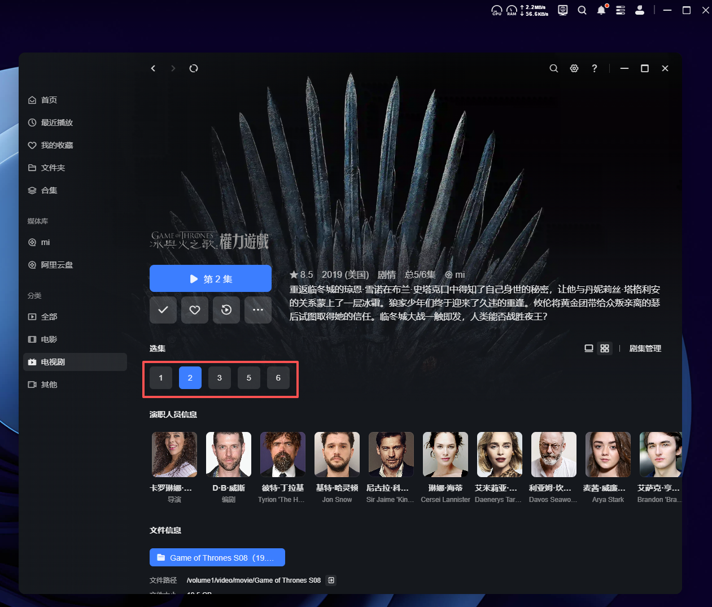The height and width of the screenshot is (607, 712).
Task: Click the mi library tag in metadata
Action: pyautogui.click(x=455, y=274)
